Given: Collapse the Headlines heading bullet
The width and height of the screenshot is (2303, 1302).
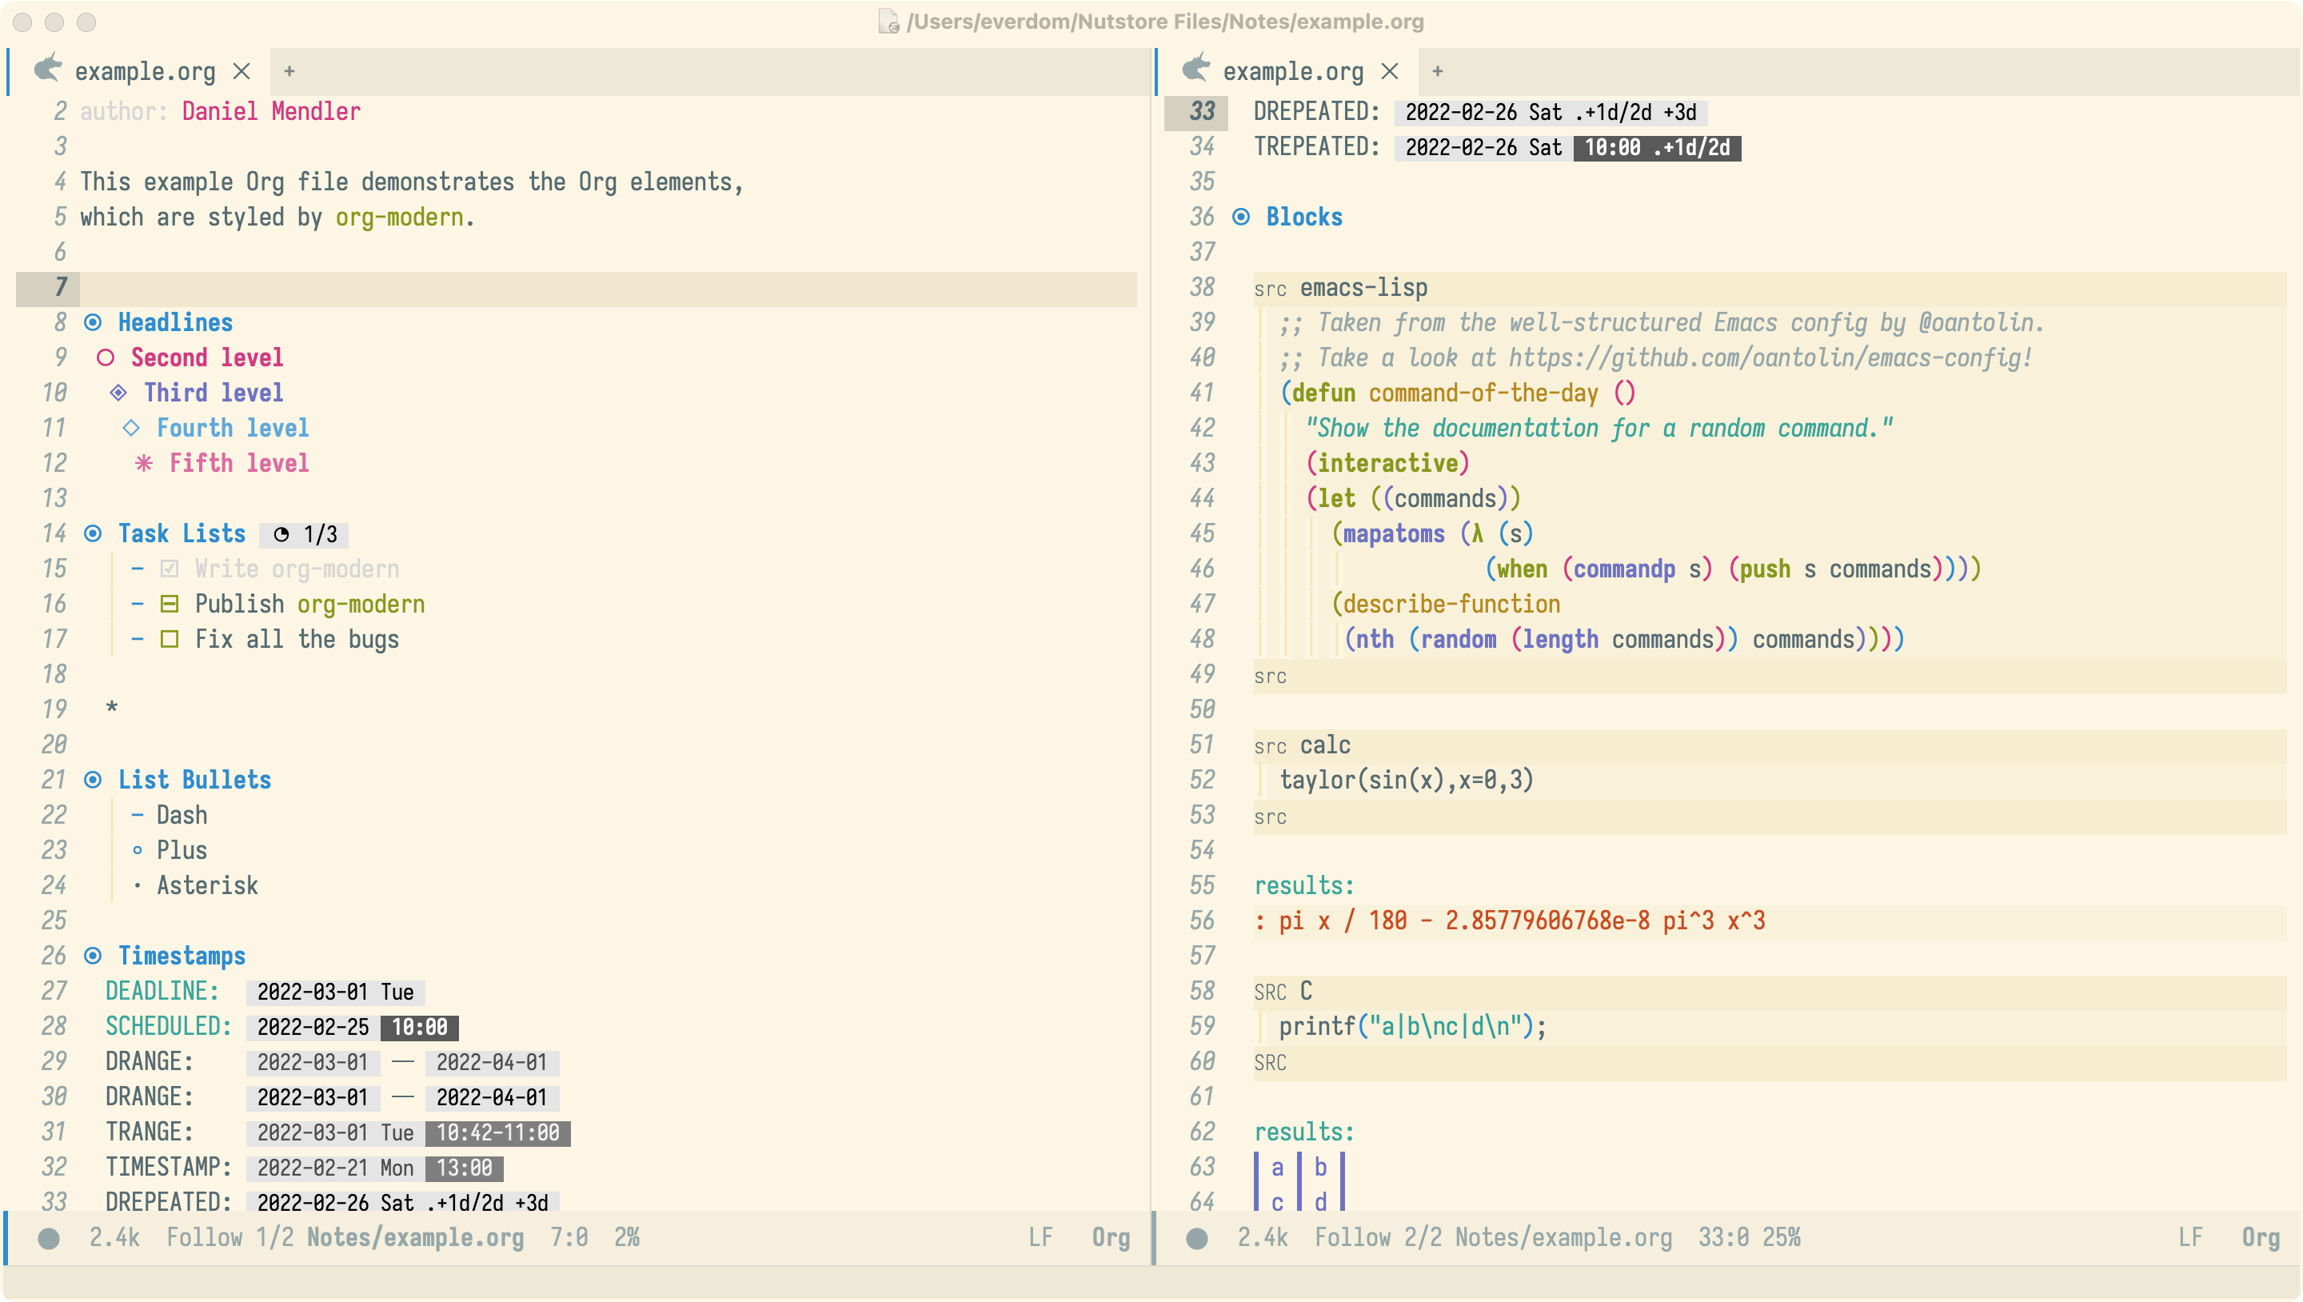Looking at the screenshot, I should coord(93,323).
